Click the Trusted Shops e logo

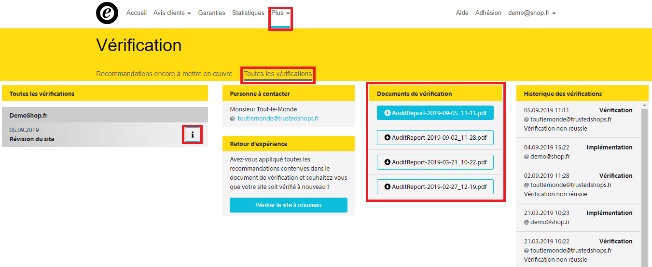pyautogui.click(x=107, y=13)
